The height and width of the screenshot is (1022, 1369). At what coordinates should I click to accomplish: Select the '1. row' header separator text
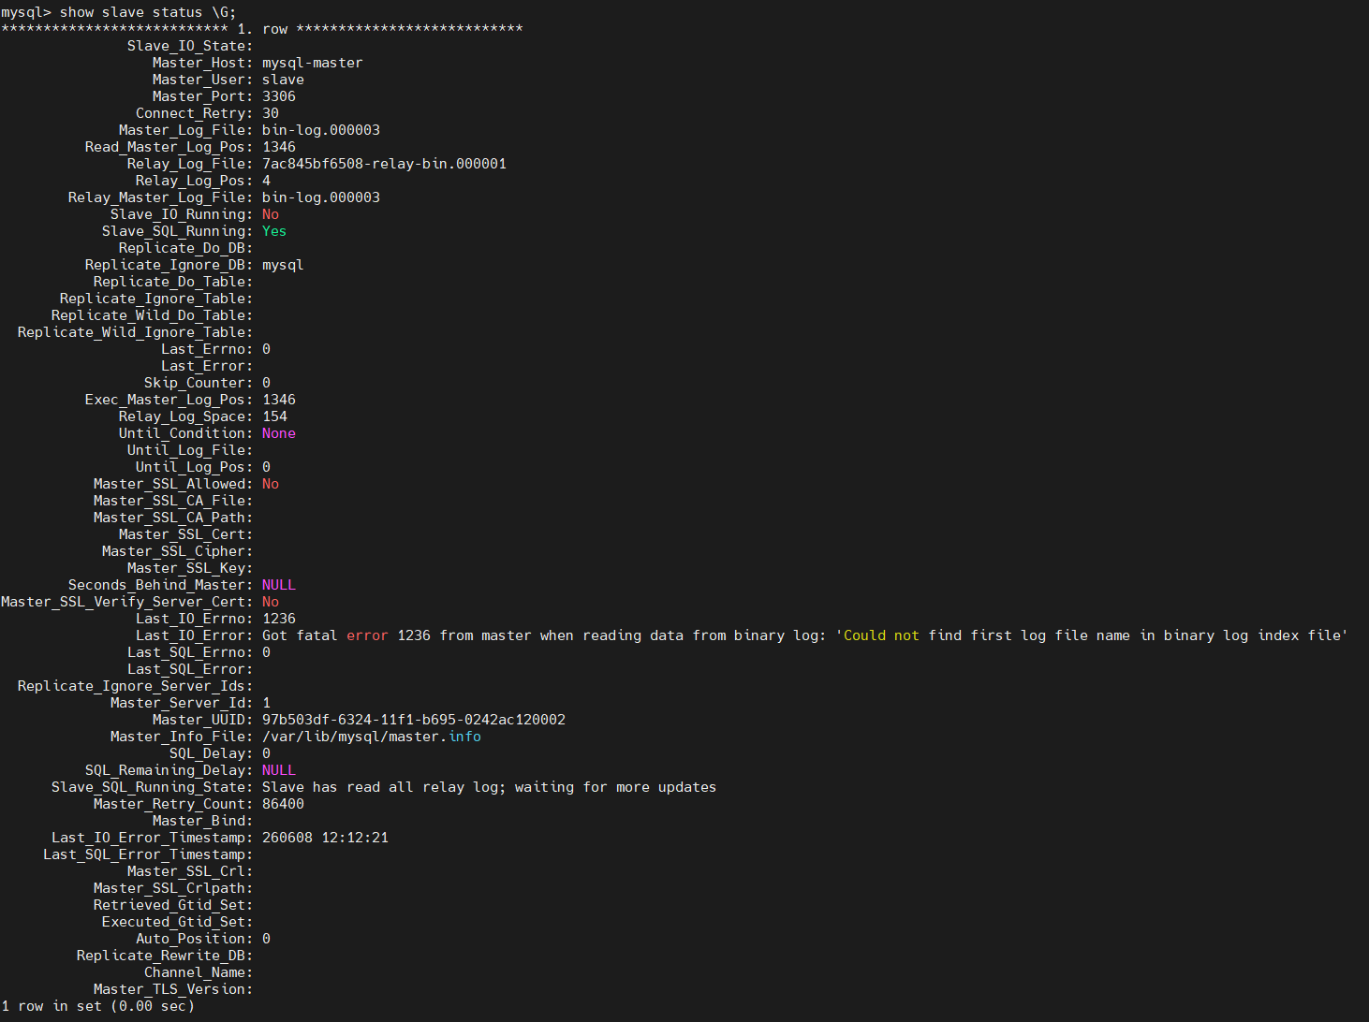262,29
